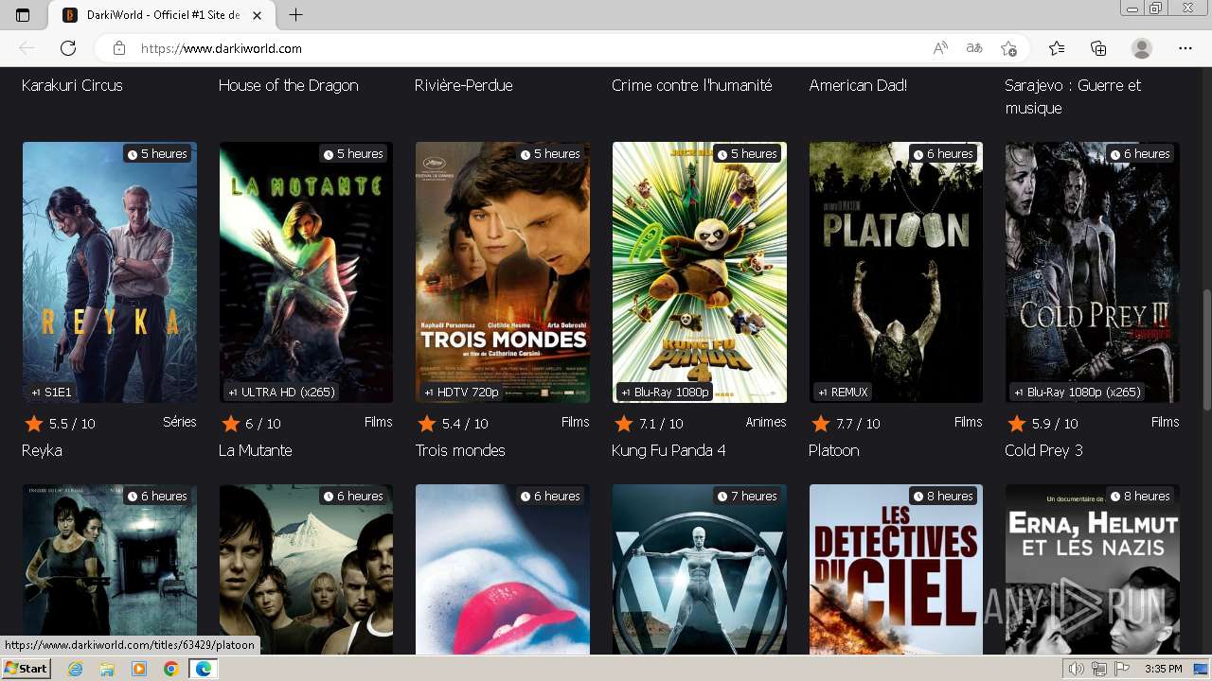Click the 7.7 / 10 rating of Platoon
The image size is (1212, 681).
click(858, 424)
